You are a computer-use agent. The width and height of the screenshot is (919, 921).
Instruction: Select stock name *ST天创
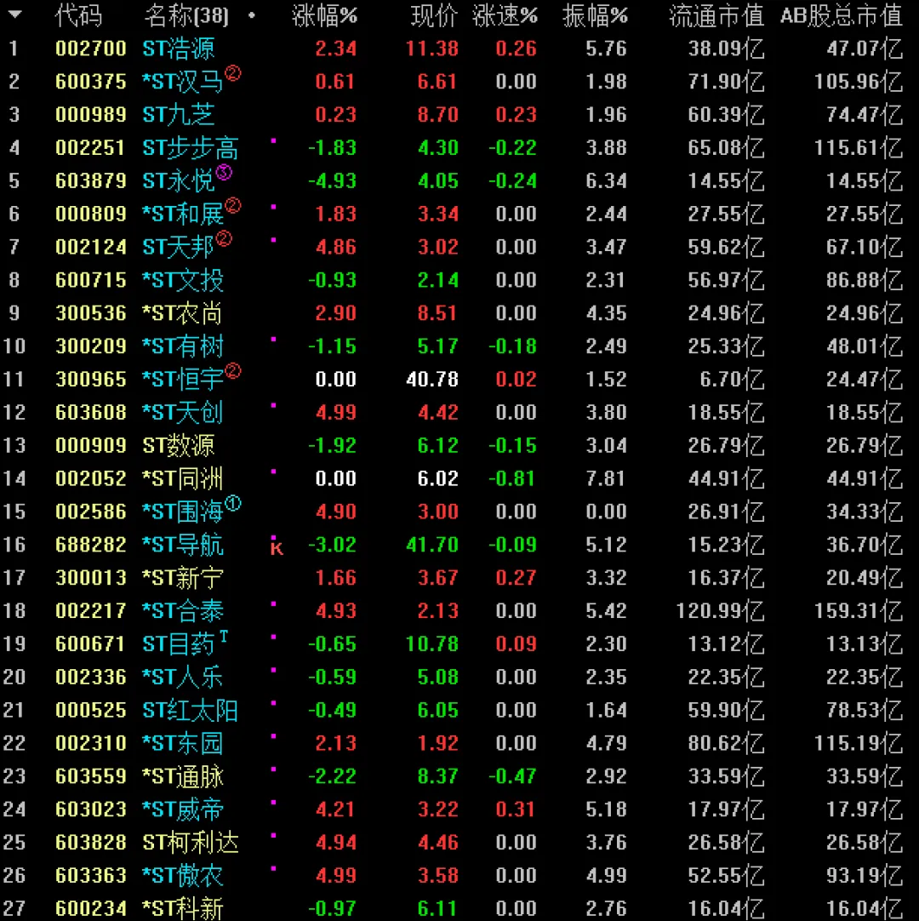point(183,412)
